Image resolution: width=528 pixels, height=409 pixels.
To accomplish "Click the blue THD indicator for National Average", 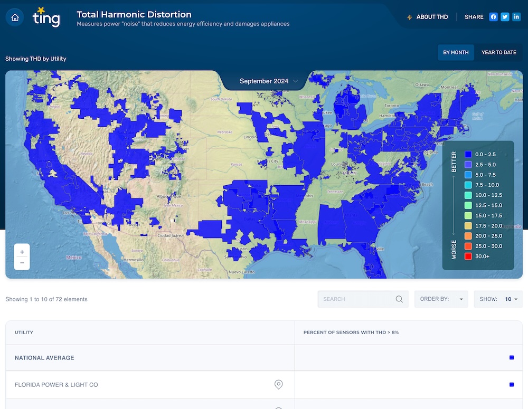I will (x=511, y=357).
